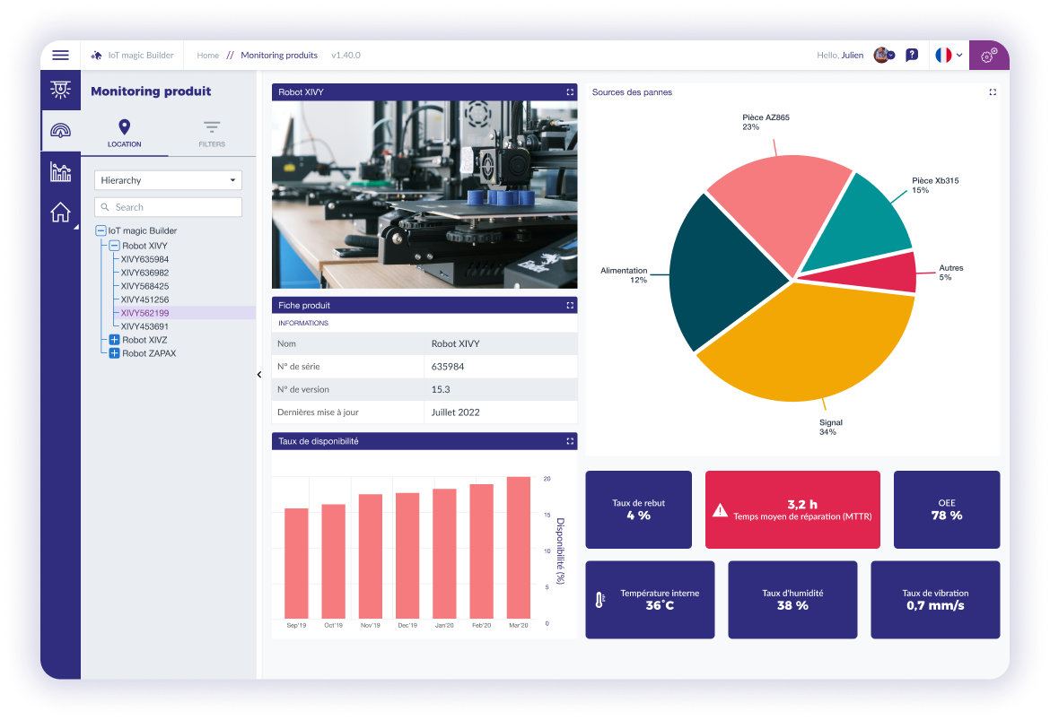Open the settings gear in top corner

point(988,55)
